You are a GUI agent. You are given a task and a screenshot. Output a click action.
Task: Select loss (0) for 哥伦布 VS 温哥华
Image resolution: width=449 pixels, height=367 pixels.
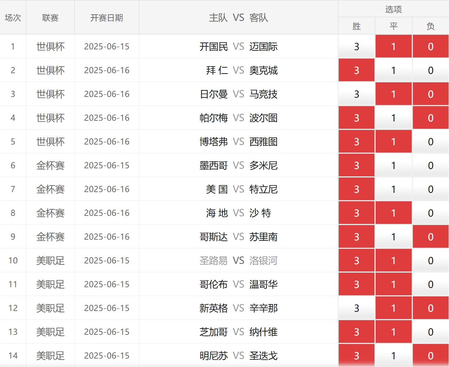click(x=431, y=284)
